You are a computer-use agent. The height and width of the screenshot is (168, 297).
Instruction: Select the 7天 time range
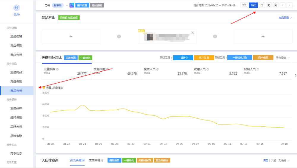point(244,5)
